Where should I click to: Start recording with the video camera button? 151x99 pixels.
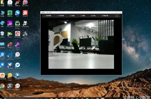click(72, 16)
